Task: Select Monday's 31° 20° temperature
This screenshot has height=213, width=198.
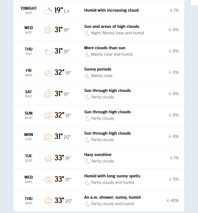Action: (63, 137)
